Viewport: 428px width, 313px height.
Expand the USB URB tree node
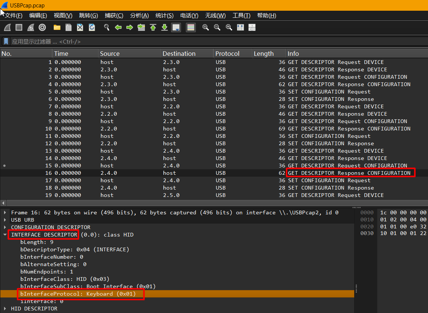tap(5, 220)
